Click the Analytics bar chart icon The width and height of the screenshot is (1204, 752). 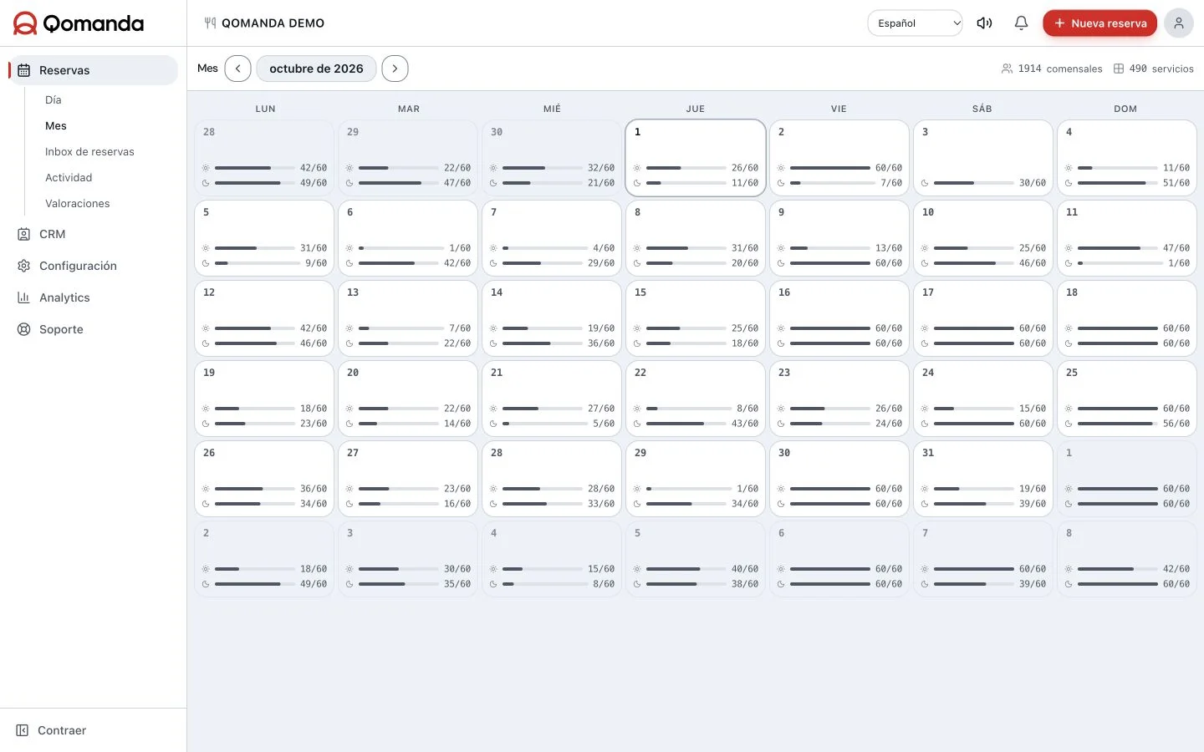[x=23, y=297]
